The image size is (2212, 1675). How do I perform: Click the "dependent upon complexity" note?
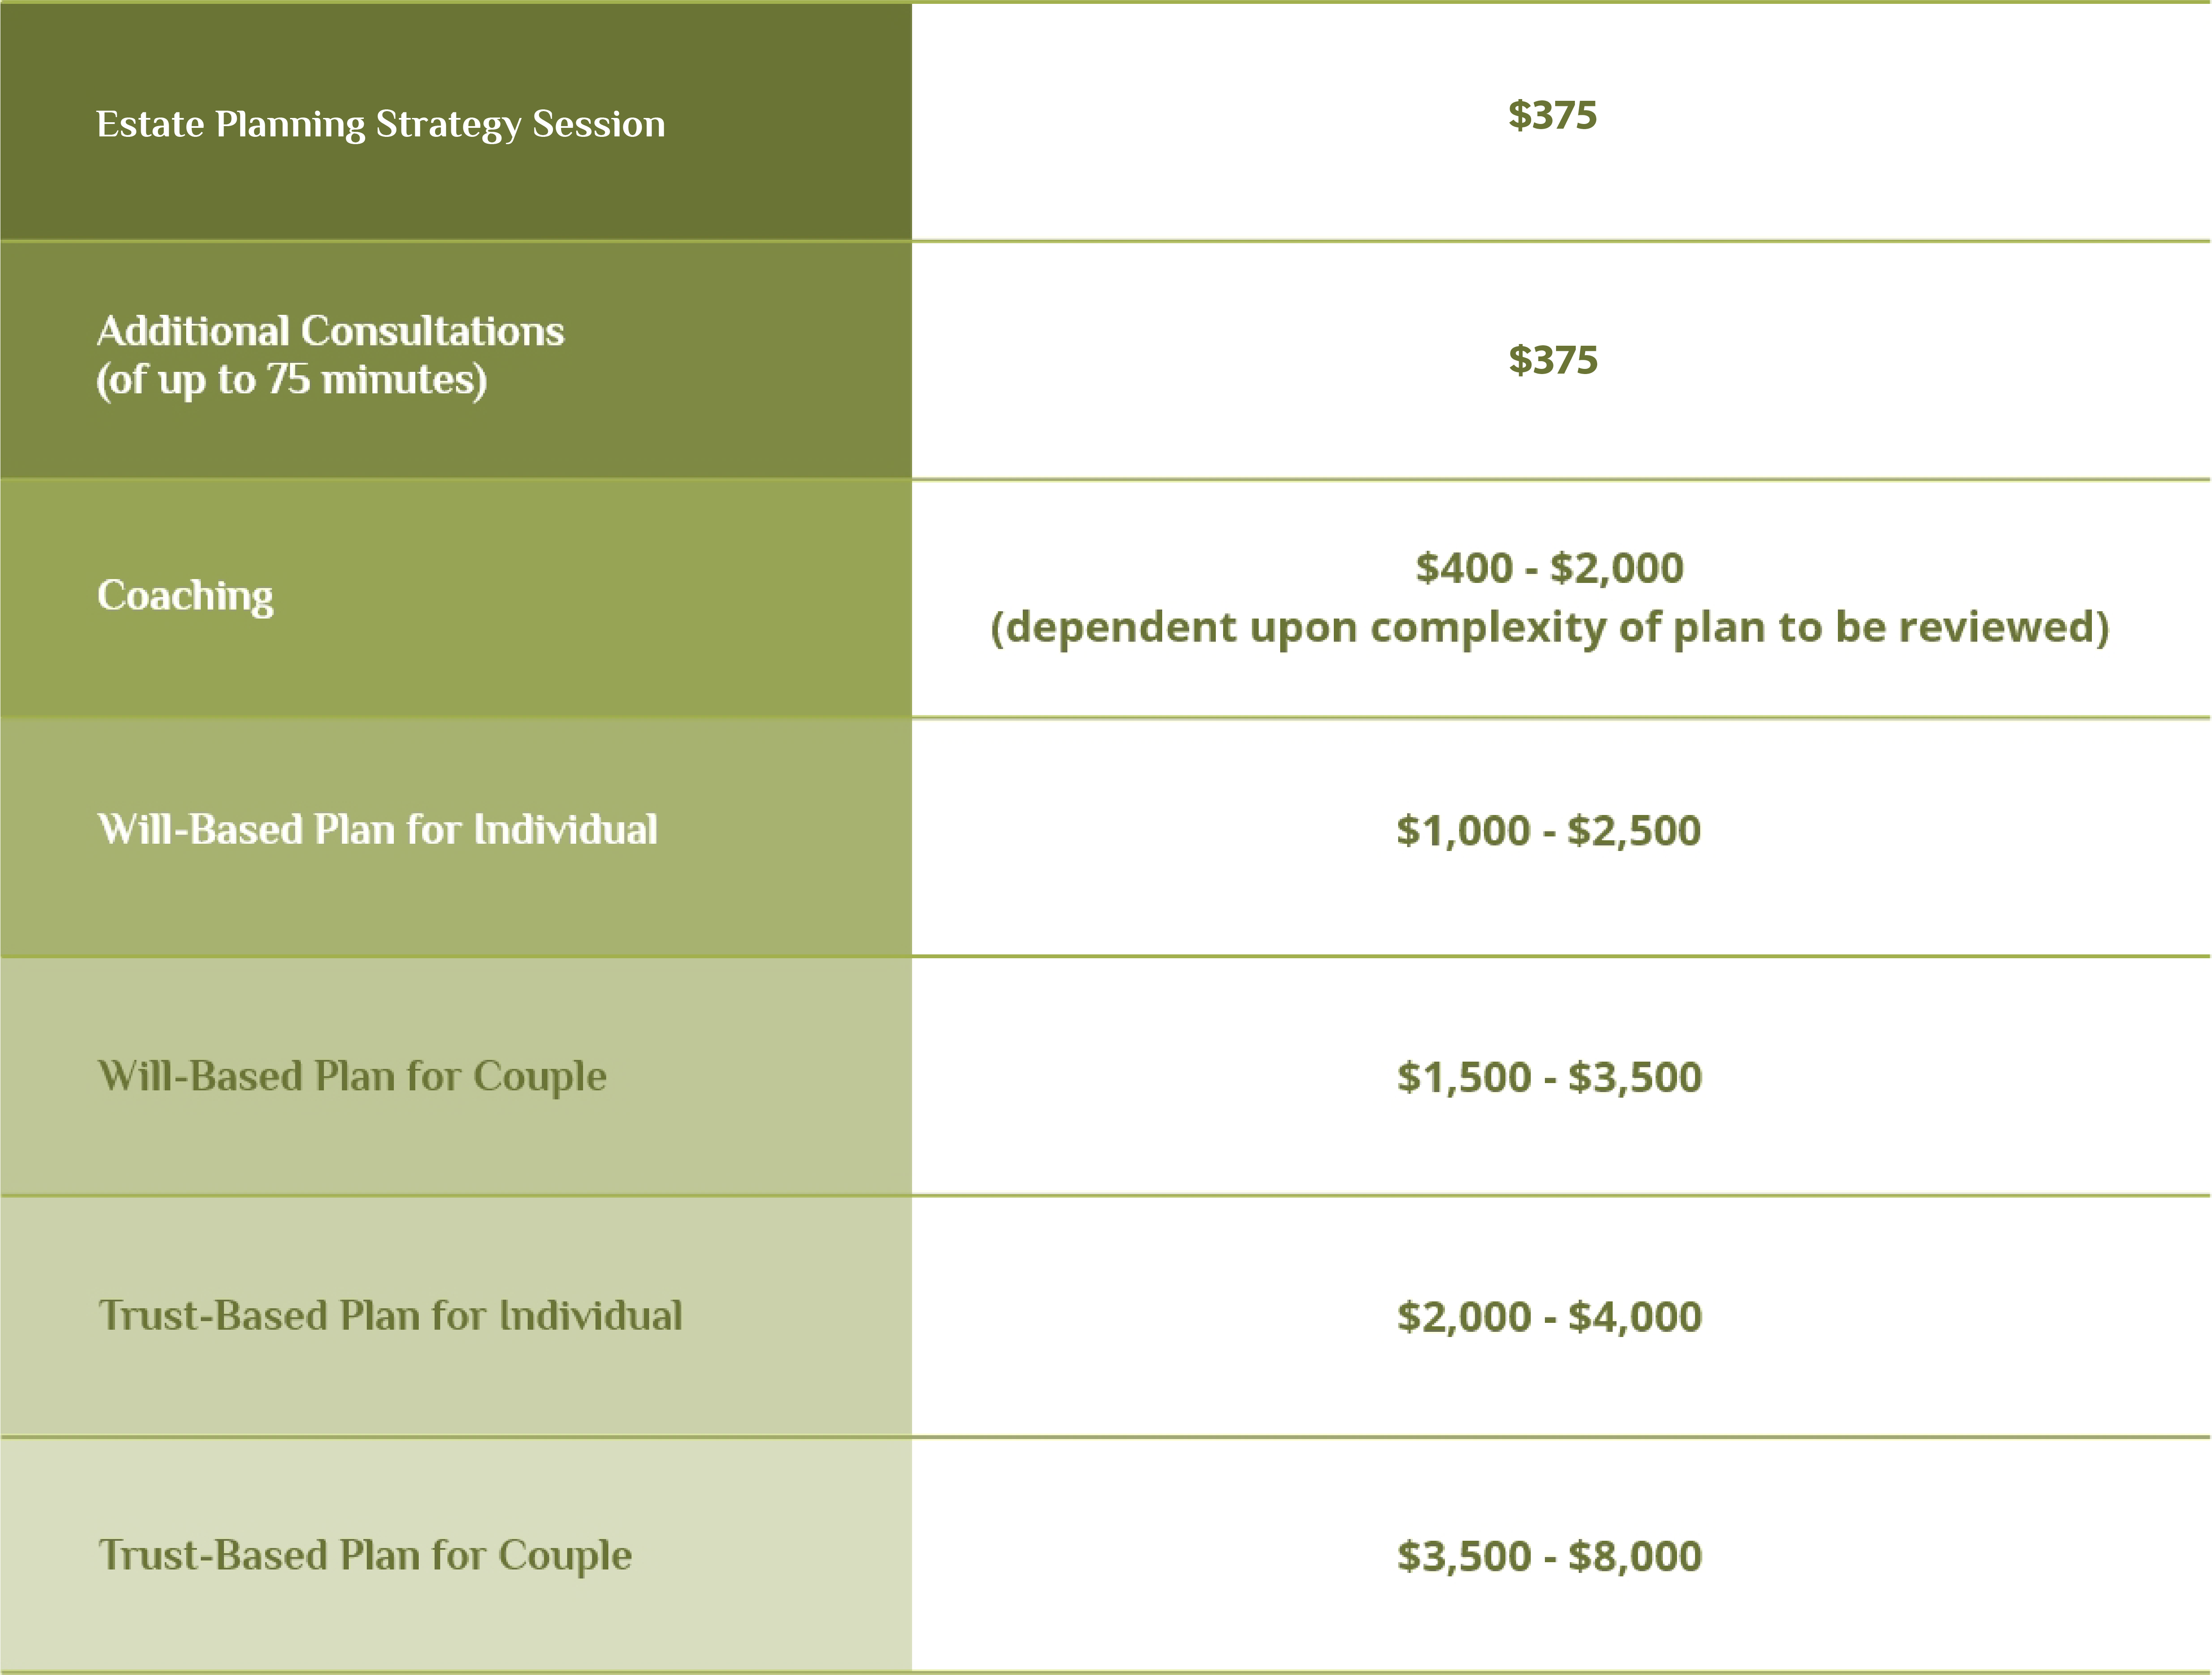(1550, 627)
